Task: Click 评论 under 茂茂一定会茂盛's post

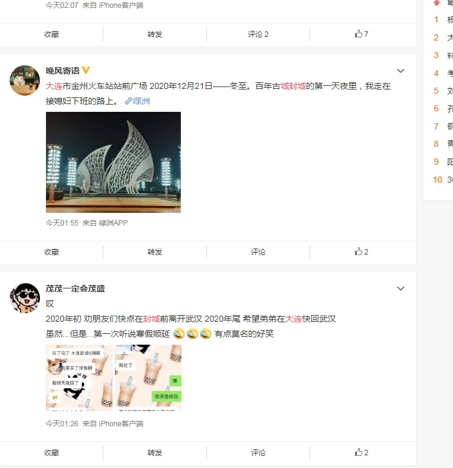Action: [258, 452]
